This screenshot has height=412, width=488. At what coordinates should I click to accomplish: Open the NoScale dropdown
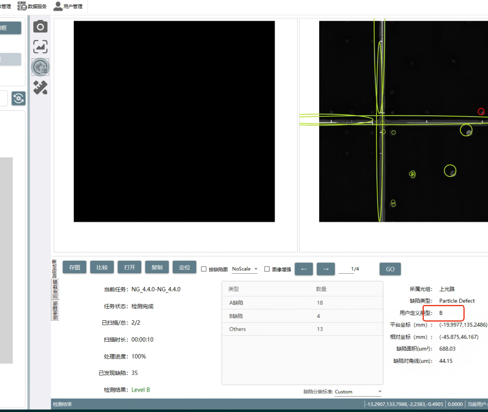coord(245,269)
